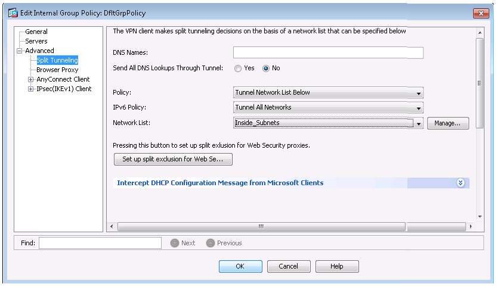Open Browser Proxy settings in tree
This screenshot has width=498, height=287.
(57, 70)
